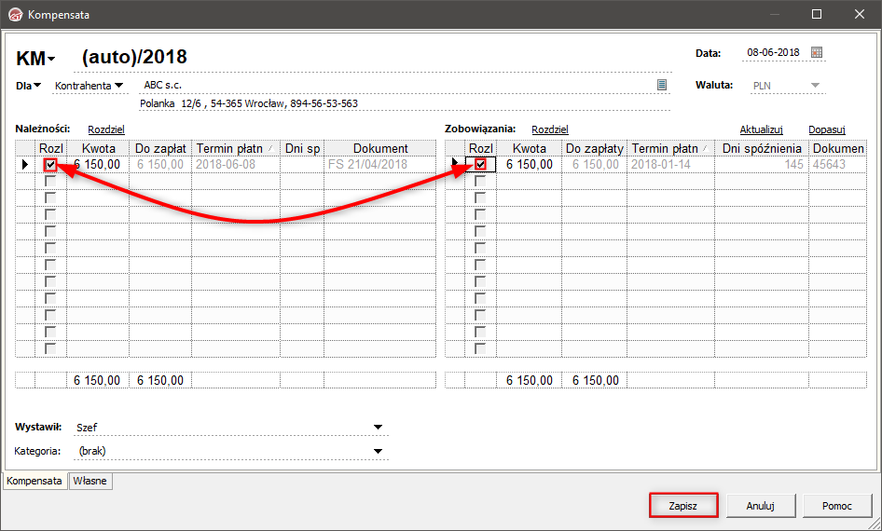Sort liabilities by Termin płatn column header

[x=670, y=148]
